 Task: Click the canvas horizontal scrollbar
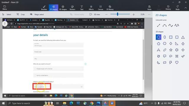[77, 100]
